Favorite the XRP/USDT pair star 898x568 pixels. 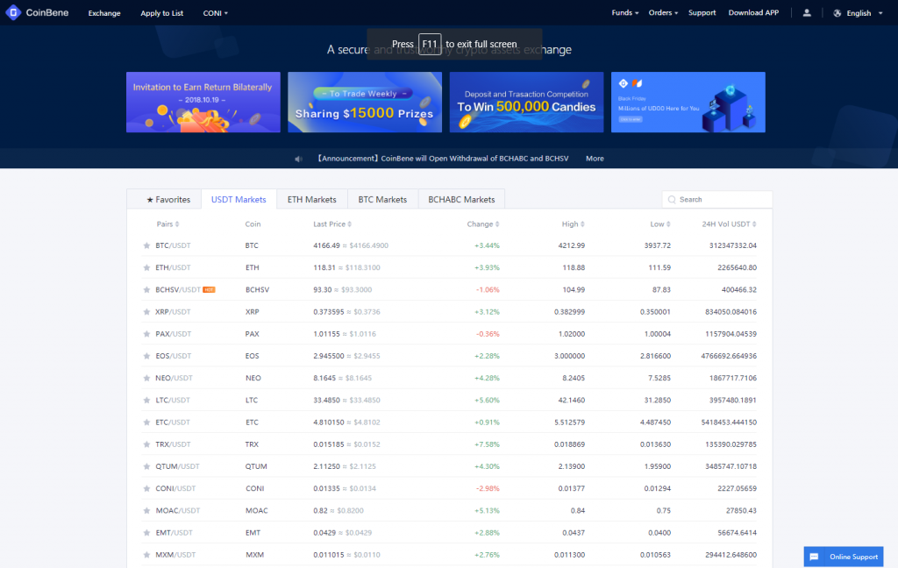[146, 312]
